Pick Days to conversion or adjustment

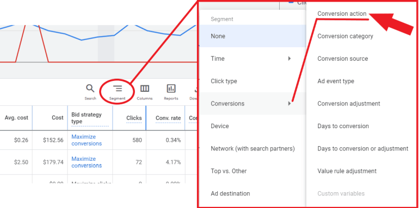click(362, 149)
